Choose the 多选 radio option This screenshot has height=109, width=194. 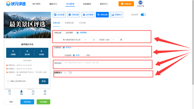click(x=84, y=55)
